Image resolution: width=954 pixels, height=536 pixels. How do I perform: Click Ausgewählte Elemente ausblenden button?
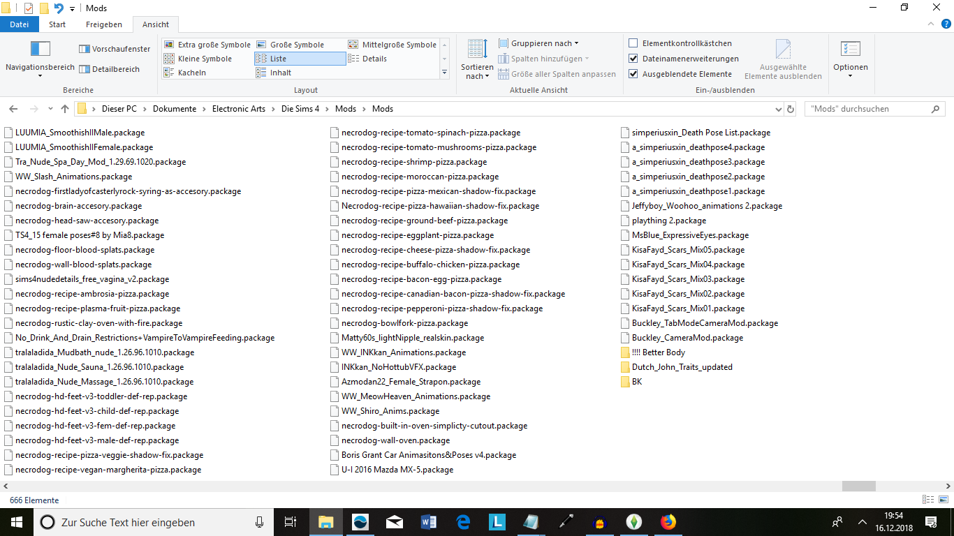click(783, 60)
